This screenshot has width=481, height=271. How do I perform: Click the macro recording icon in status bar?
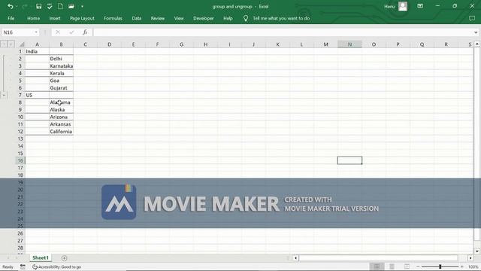(x=23, y=266)
